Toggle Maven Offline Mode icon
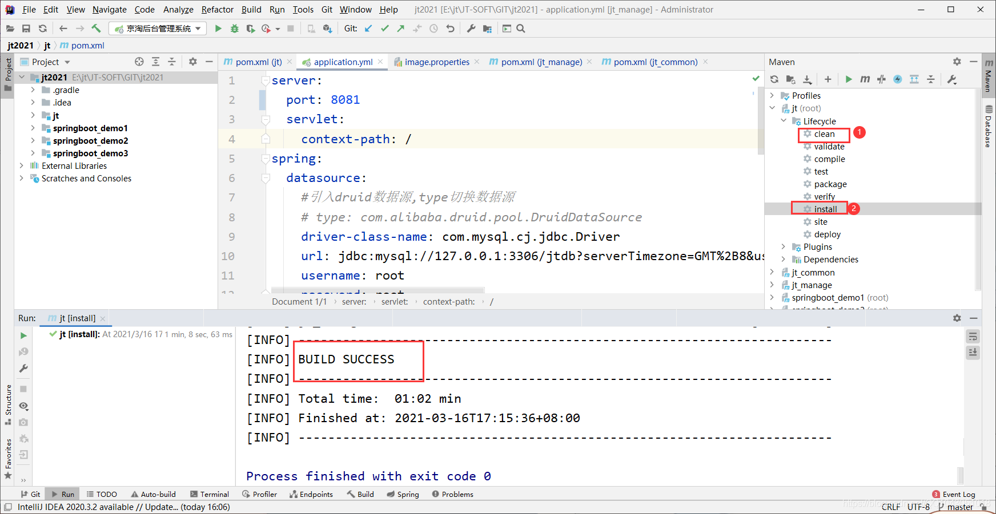Viewport: 996px width, 514px height. tap(882, 79)
